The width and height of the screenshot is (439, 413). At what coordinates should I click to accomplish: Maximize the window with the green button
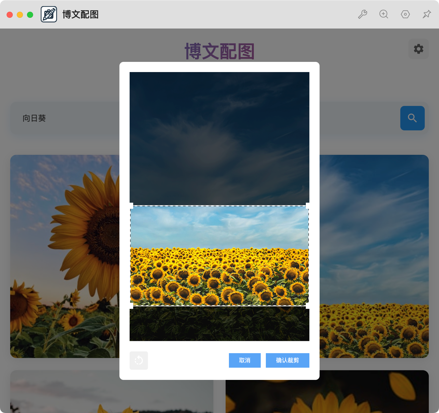coord(30,15)
